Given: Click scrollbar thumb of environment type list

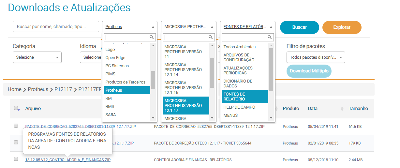Looking at the screenshot, I should coord(271,70).
